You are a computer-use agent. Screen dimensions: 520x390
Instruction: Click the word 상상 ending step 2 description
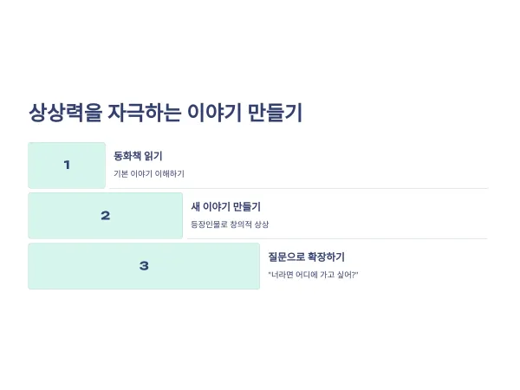tap(262, 224)
